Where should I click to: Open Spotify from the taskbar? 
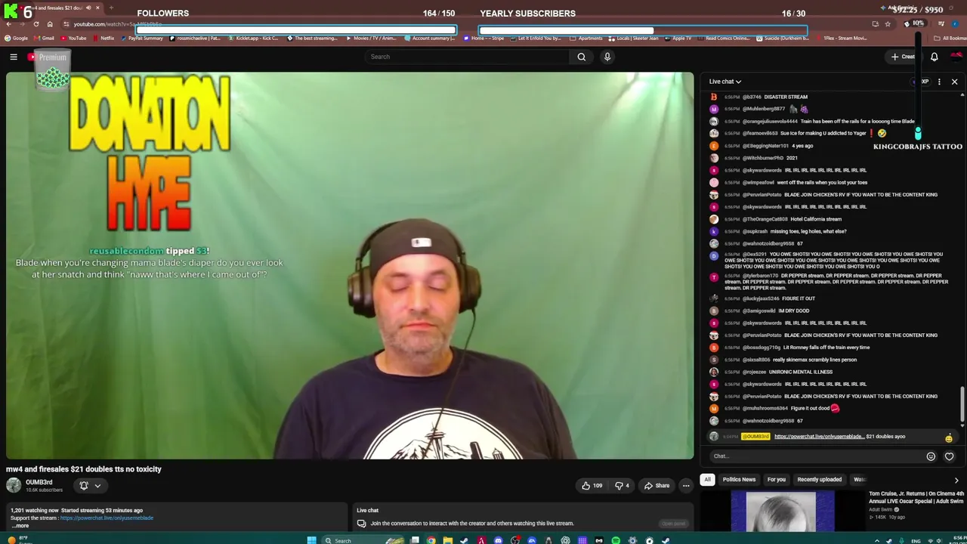pyautogui.click(x=616, y=540)
